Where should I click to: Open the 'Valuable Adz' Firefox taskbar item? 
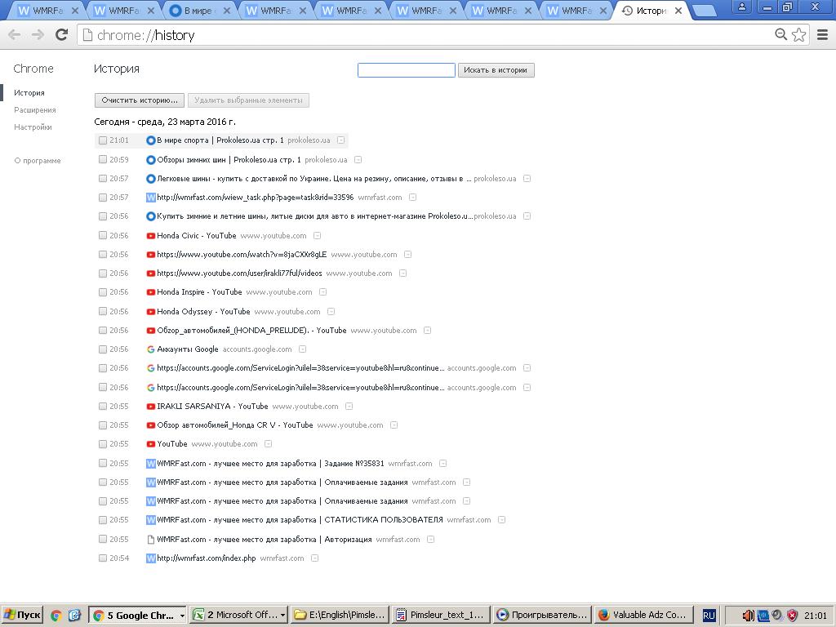[x=643, y=616]
